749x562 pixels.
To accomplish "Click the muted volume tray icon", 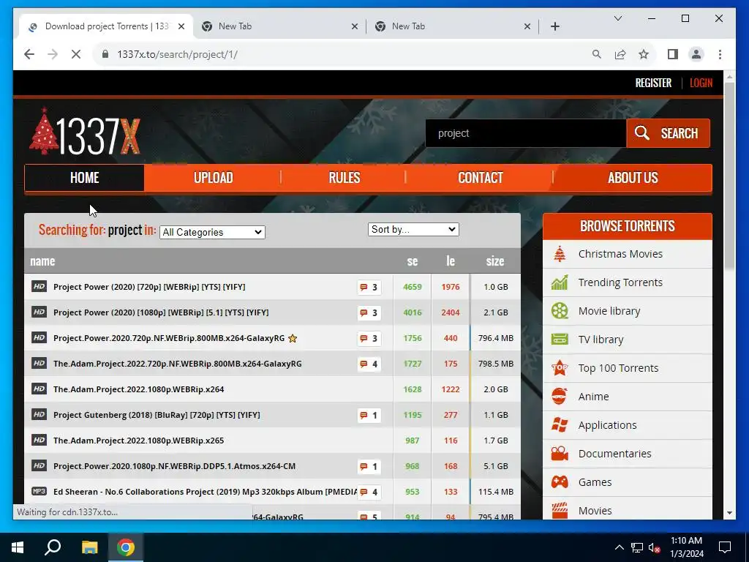I will (654, 547).
